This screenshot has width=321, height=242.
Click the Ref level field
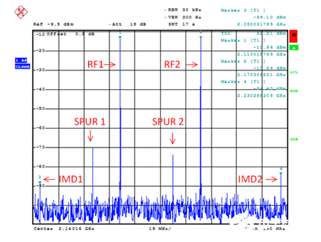coord(54,24)
